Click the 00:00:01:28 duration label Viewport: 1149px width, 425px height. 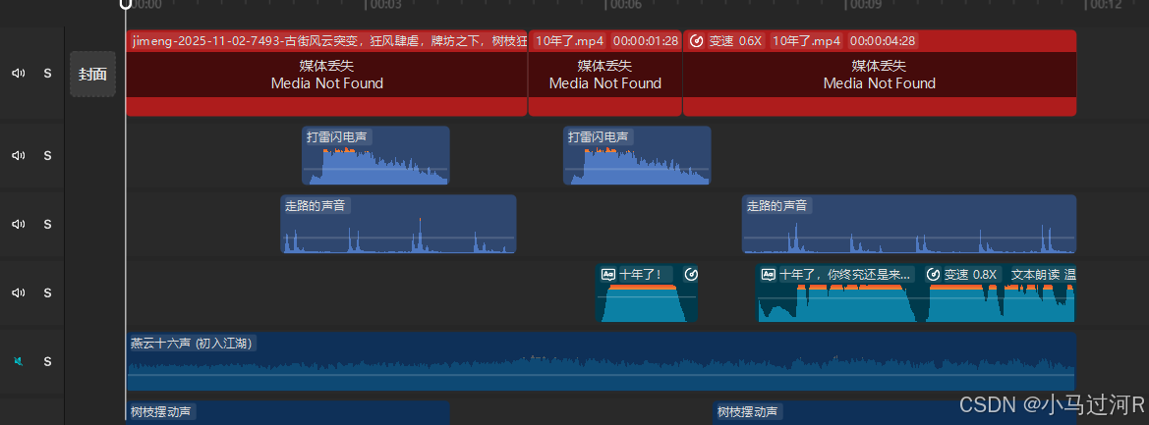click(x=646, y=41)
